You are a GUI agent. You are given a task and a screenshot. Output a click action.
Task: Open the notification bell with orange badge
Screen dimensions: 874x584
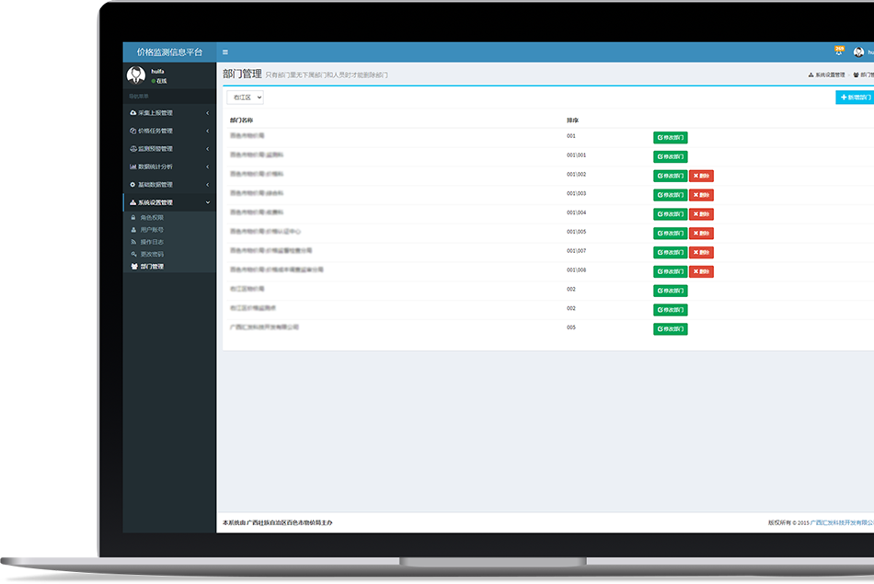(x=839, y=52)
